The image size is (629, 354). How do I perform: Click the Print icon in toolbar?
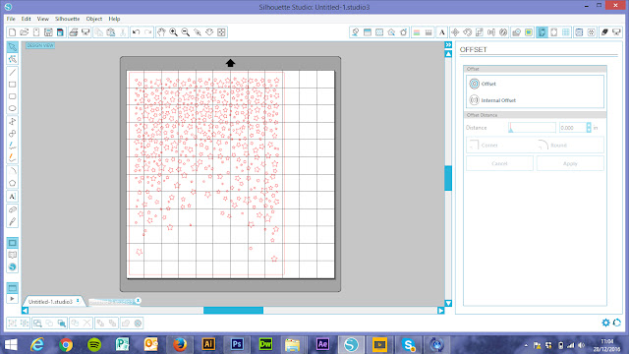73,32
